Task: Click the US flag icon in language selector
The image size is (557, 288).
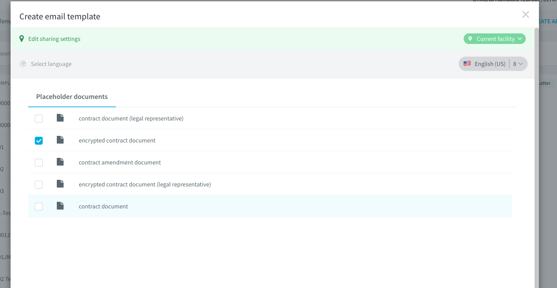Action: [467, 63]
